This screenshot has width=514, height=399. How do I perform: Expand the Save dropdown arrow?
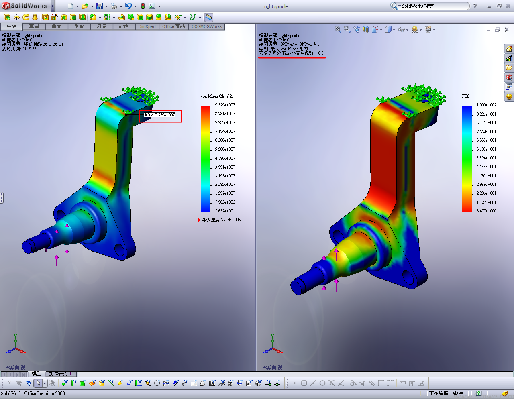106,6
